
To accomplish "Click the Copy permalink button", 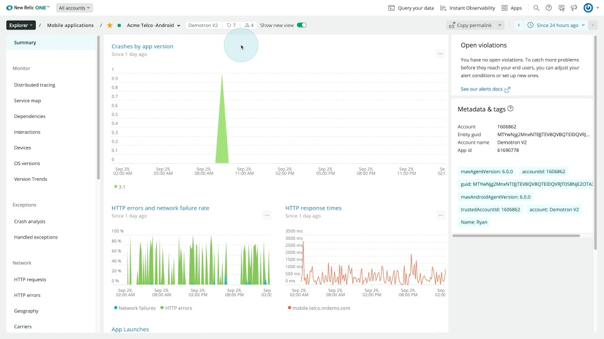I will pos(471,25).
